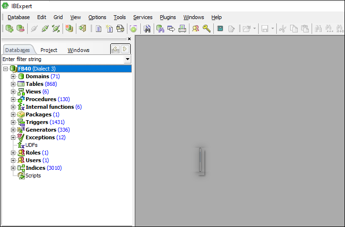The height and width of the screenshot is (227, 345).
Task: Click the teal notebook toolbar icon
Action: click(x=220, y=29)
